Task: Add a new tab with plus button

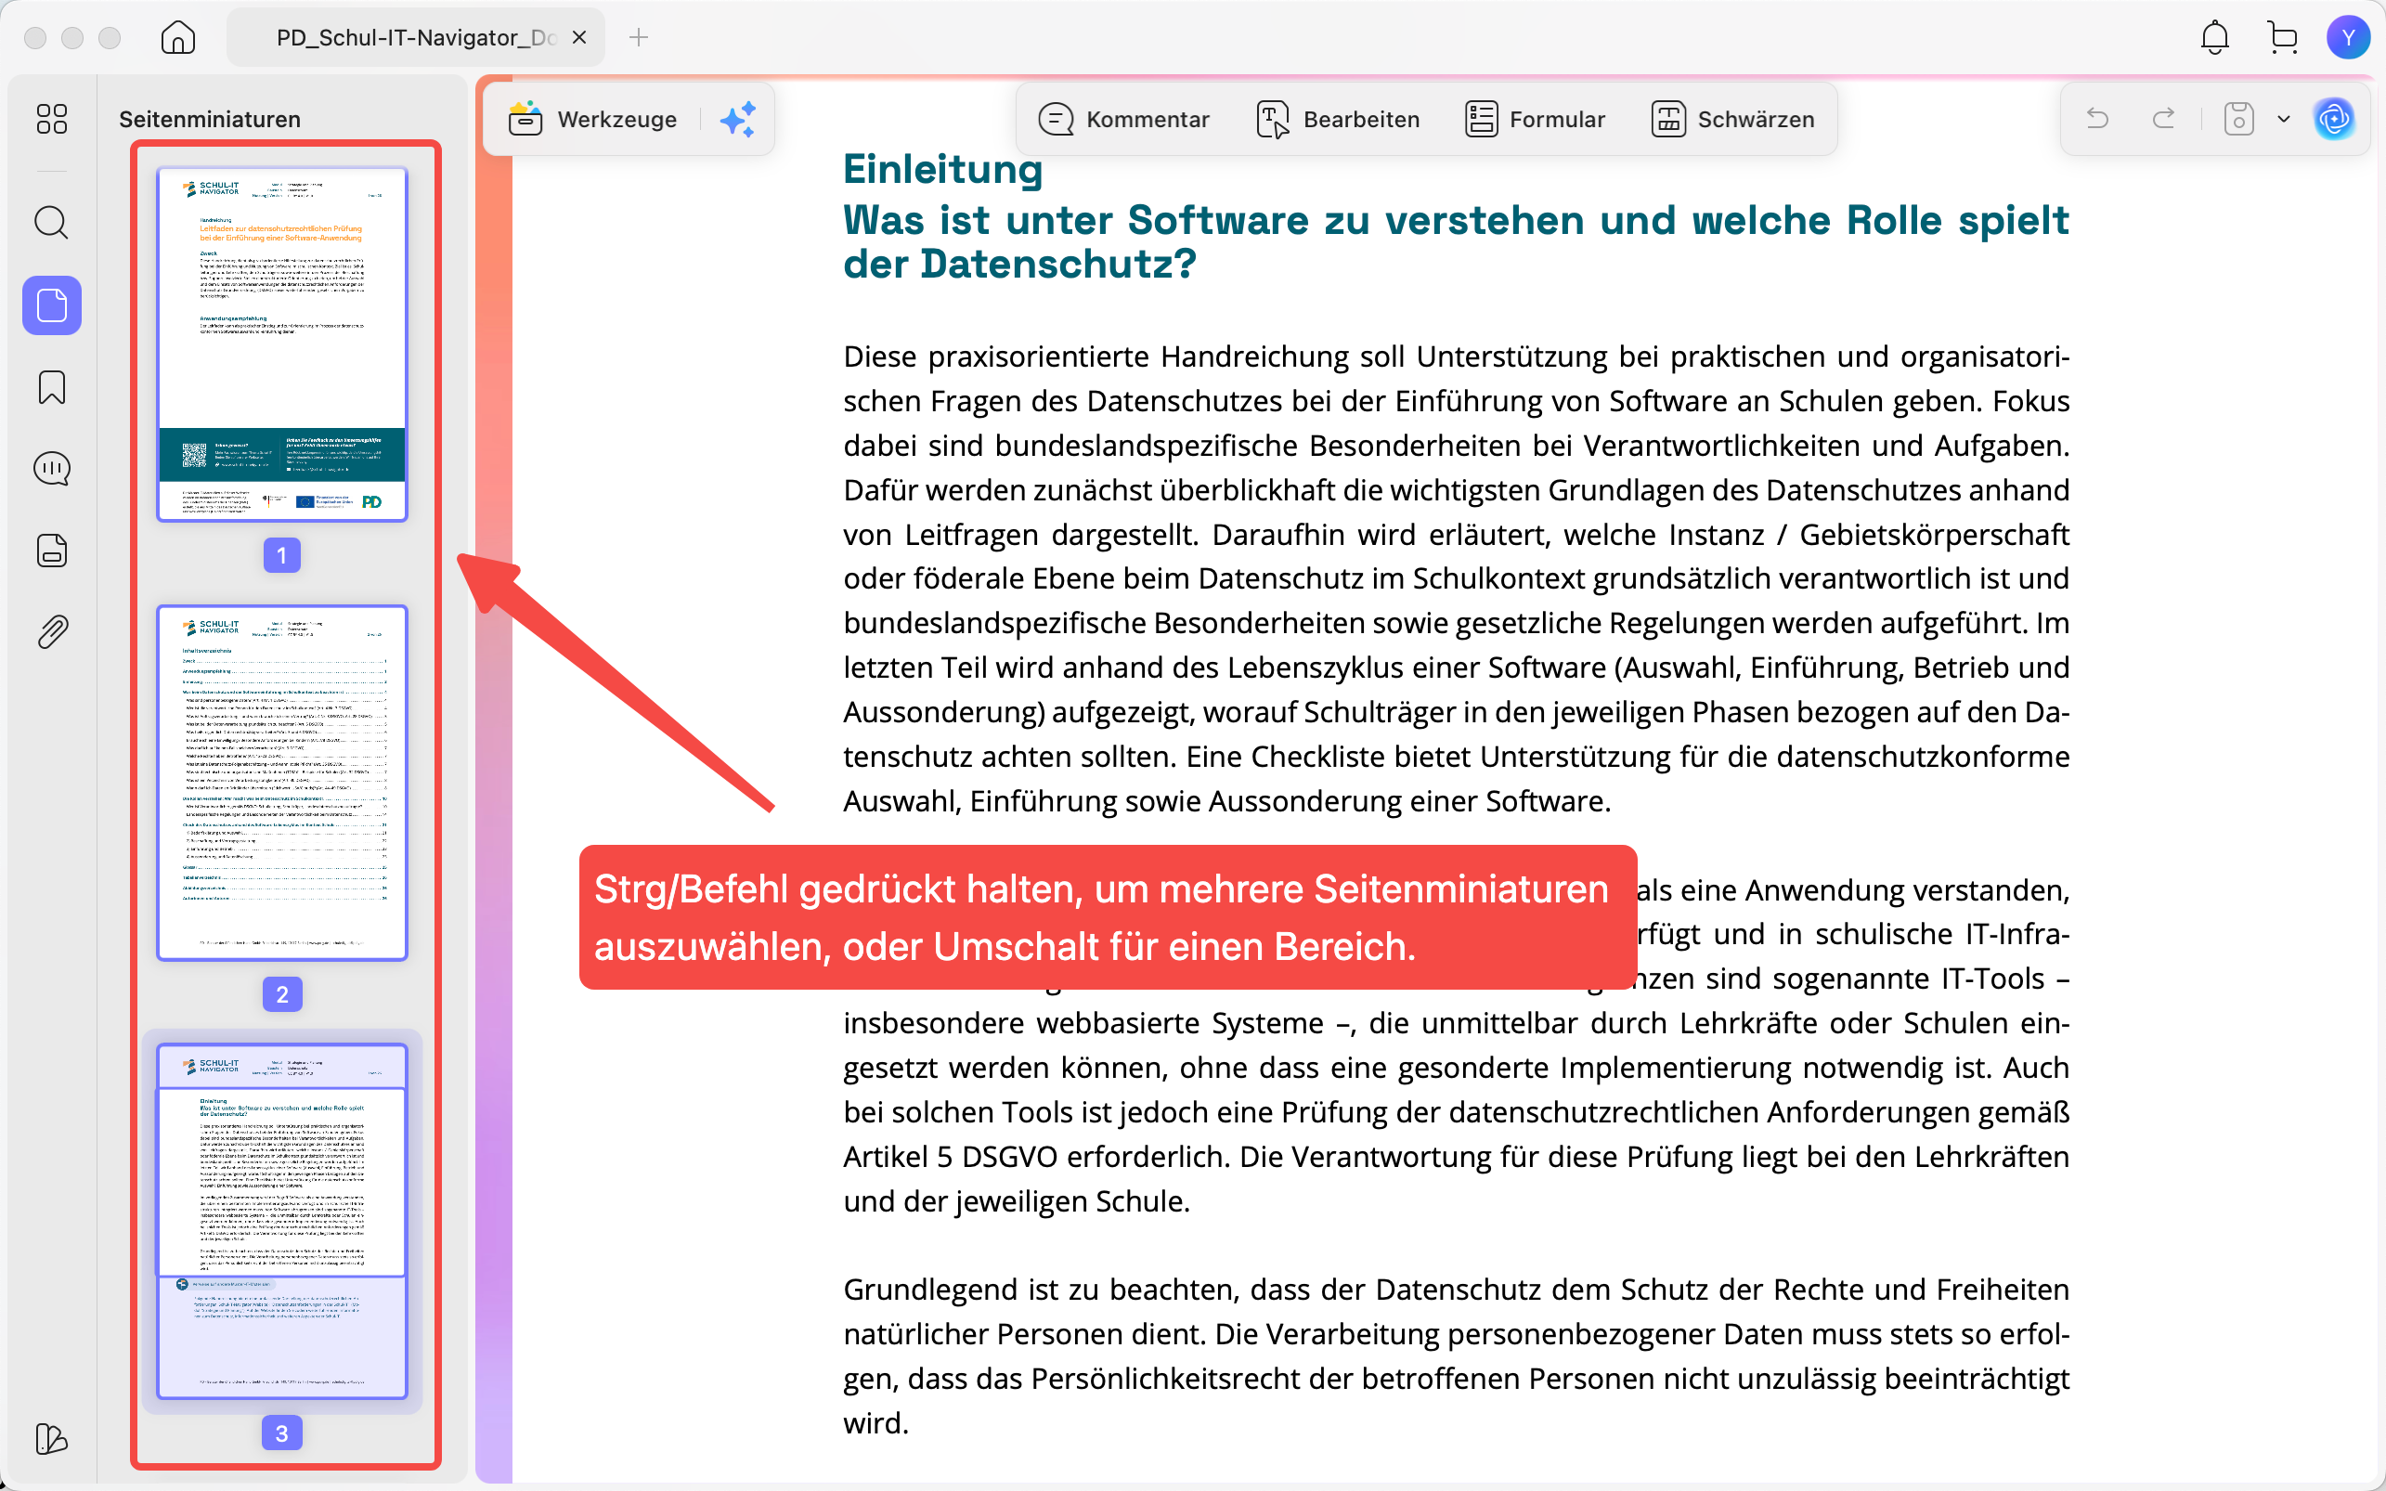Action: pos(639,37)
